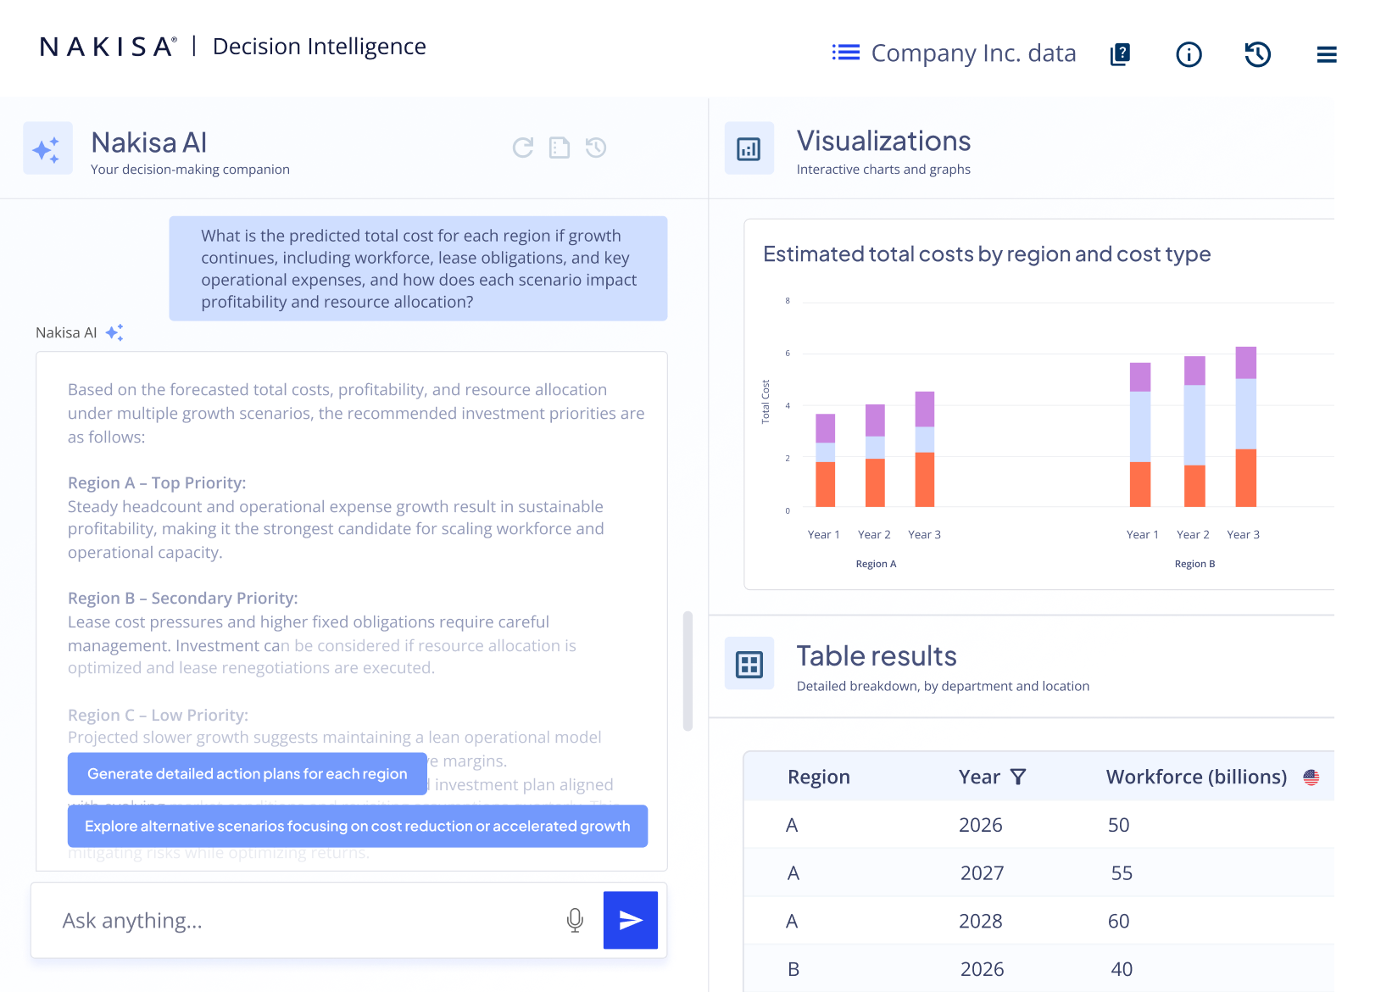Click the help book icon in header
Screen dimensions: 1392x992
tap(1120, 55)
